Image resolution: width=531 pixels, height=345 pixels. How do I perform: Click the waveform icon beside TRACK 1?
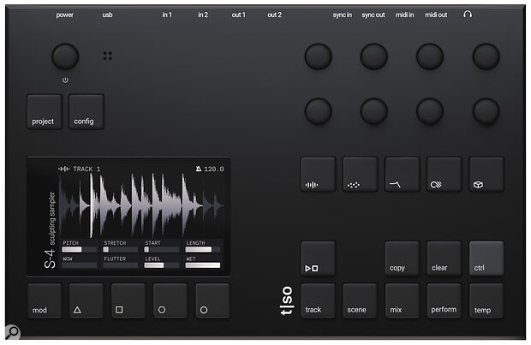[x=64, y=169]
